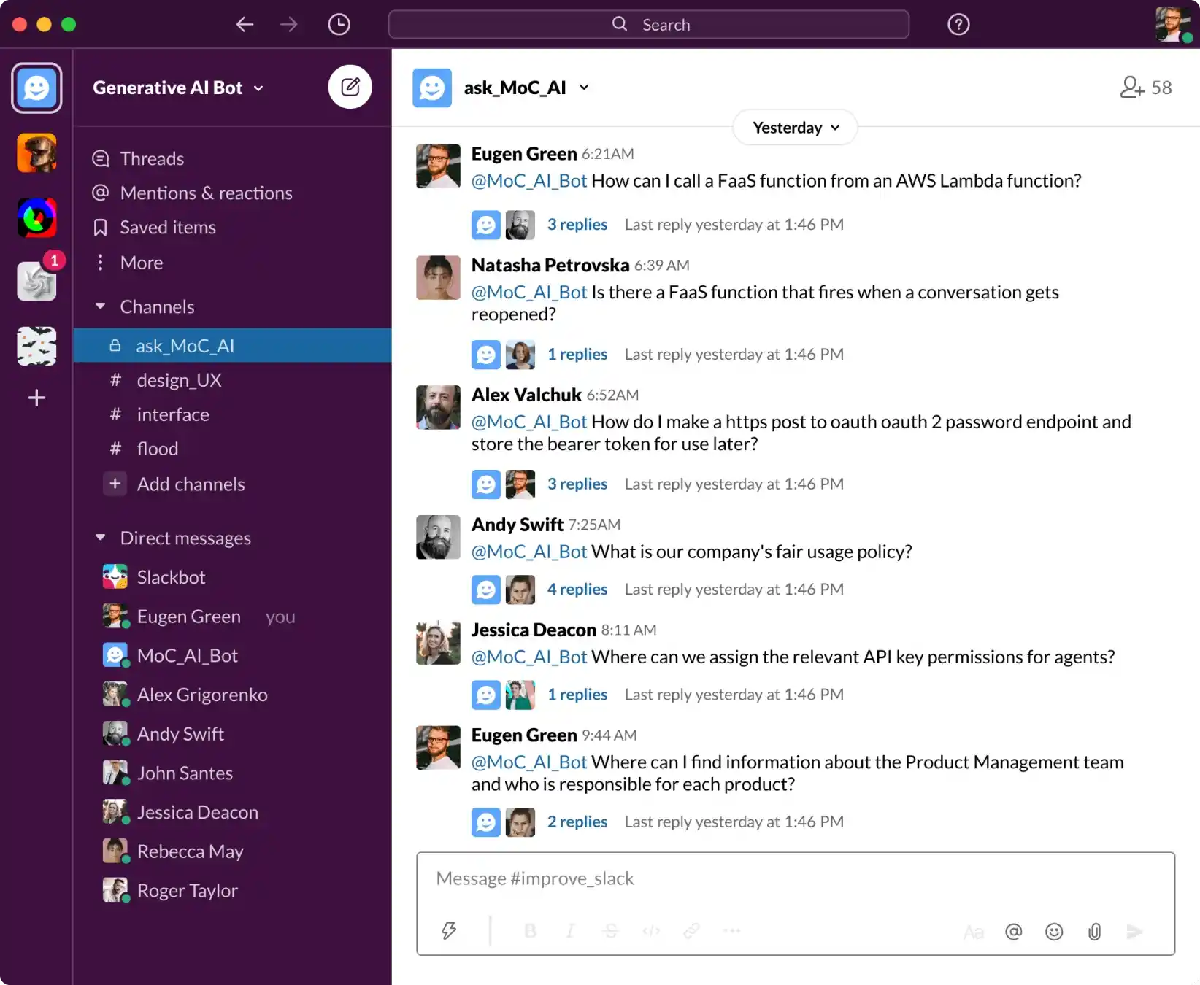Viewport: 1200px width, 985px height.
Task: Open the ask_MoC_AI channel name dropdown
Action: (526, 88)
